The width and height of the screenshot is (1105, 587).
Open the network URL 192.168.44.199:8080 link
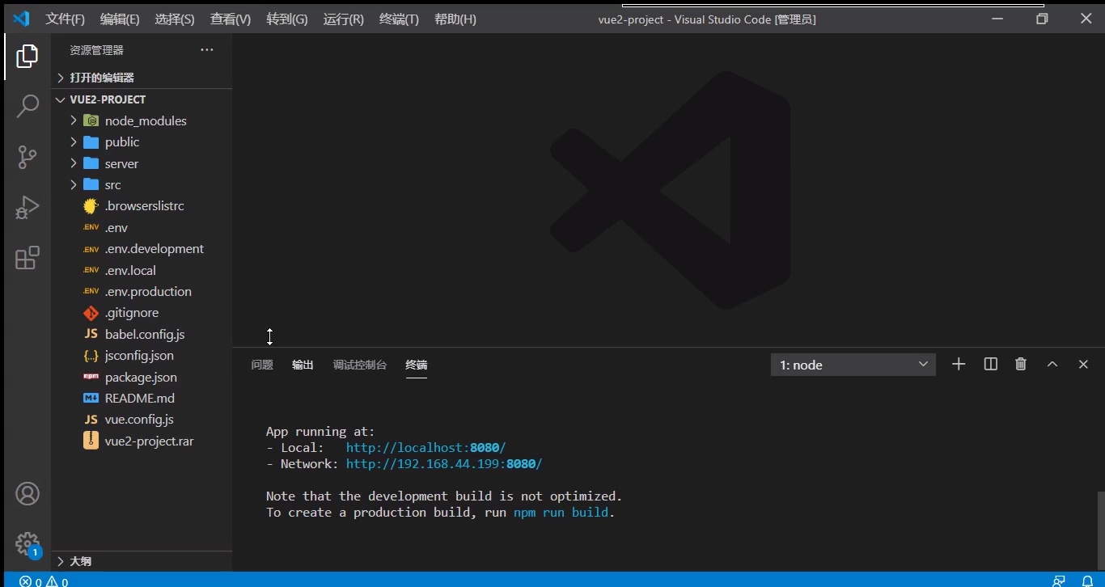point(443,464)
